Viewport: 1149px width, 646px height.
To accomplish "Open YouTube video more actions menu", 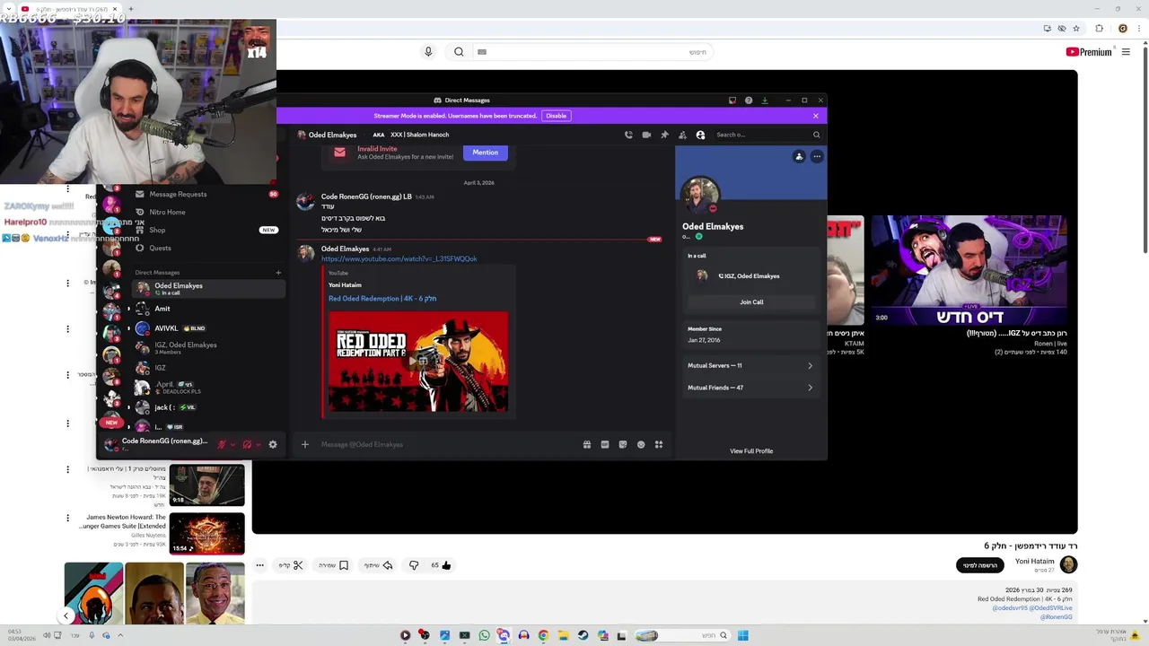I will 259,565.
